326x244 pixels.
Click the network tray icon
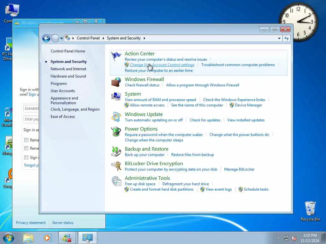(286, 238)
